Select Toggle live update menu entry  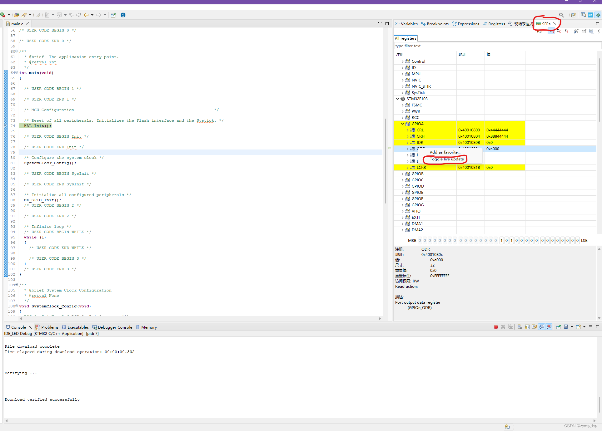tap(447, 159)
